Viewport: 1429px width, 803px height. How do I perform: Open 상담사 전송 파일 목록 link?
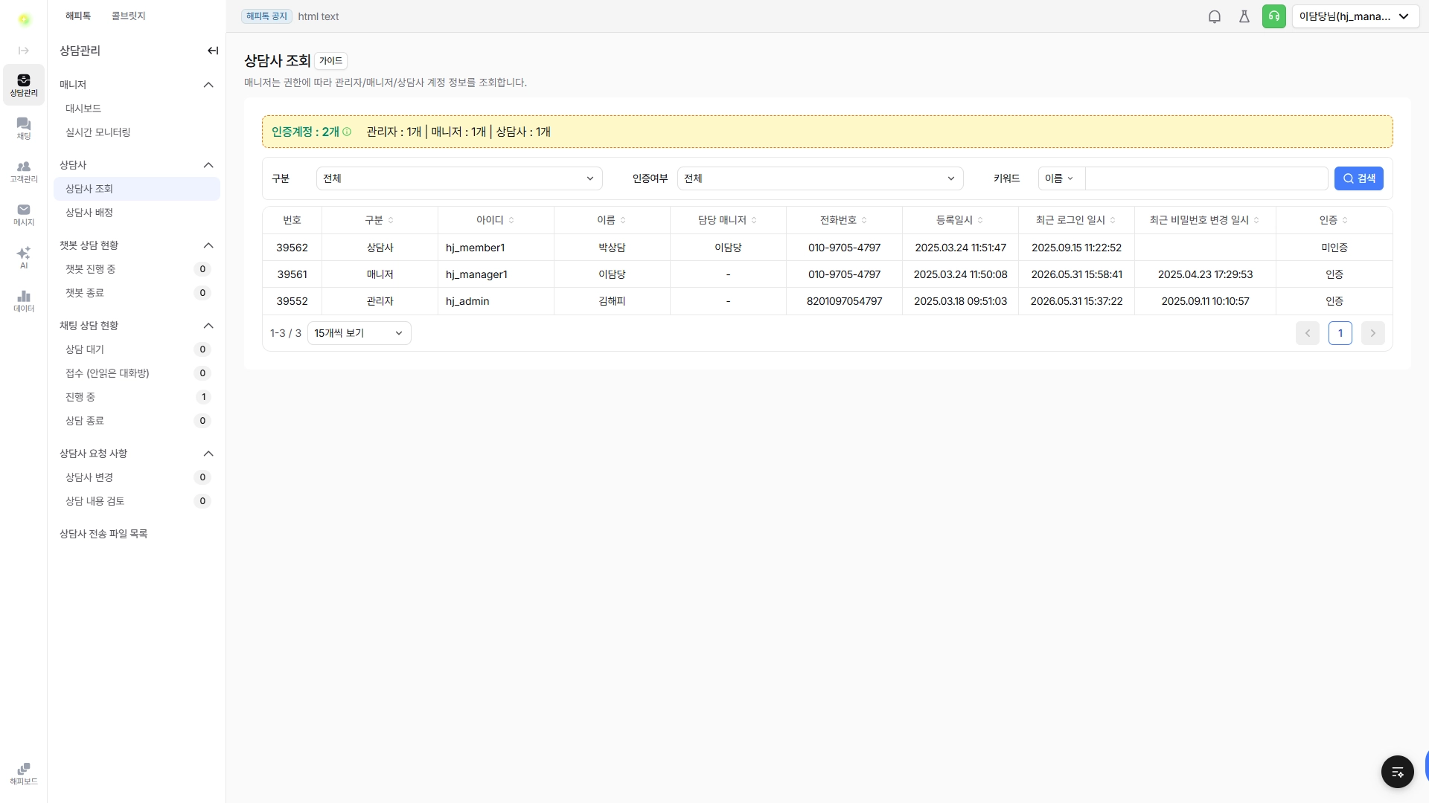pyautogui.click(x=103, y=534)
